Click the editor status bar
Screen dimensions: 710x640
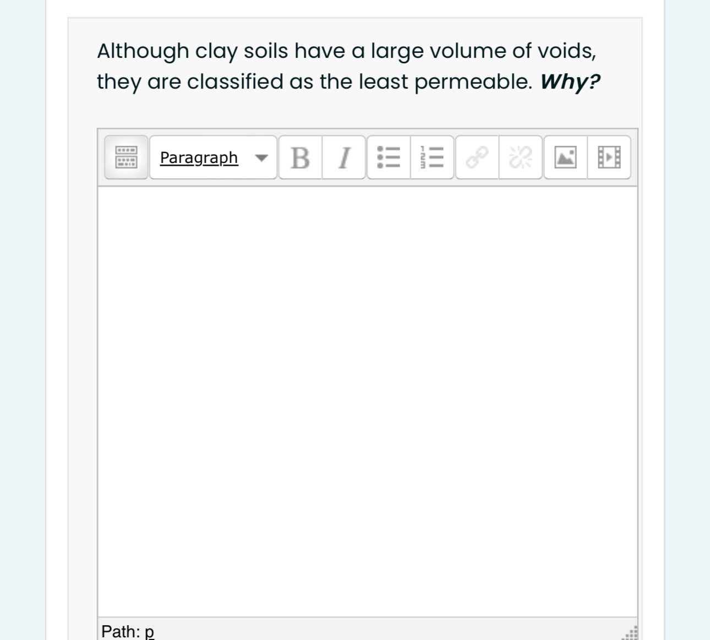pyautogui.click(x=366, y=632)
